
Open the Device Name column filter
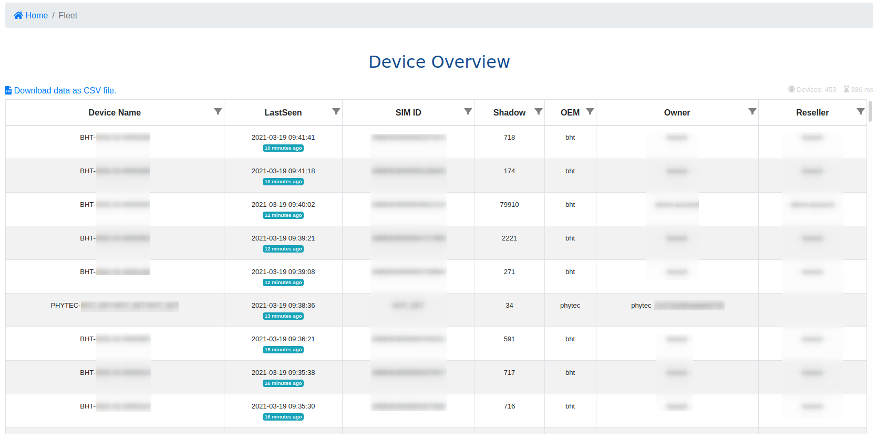[x=218, y=111]
